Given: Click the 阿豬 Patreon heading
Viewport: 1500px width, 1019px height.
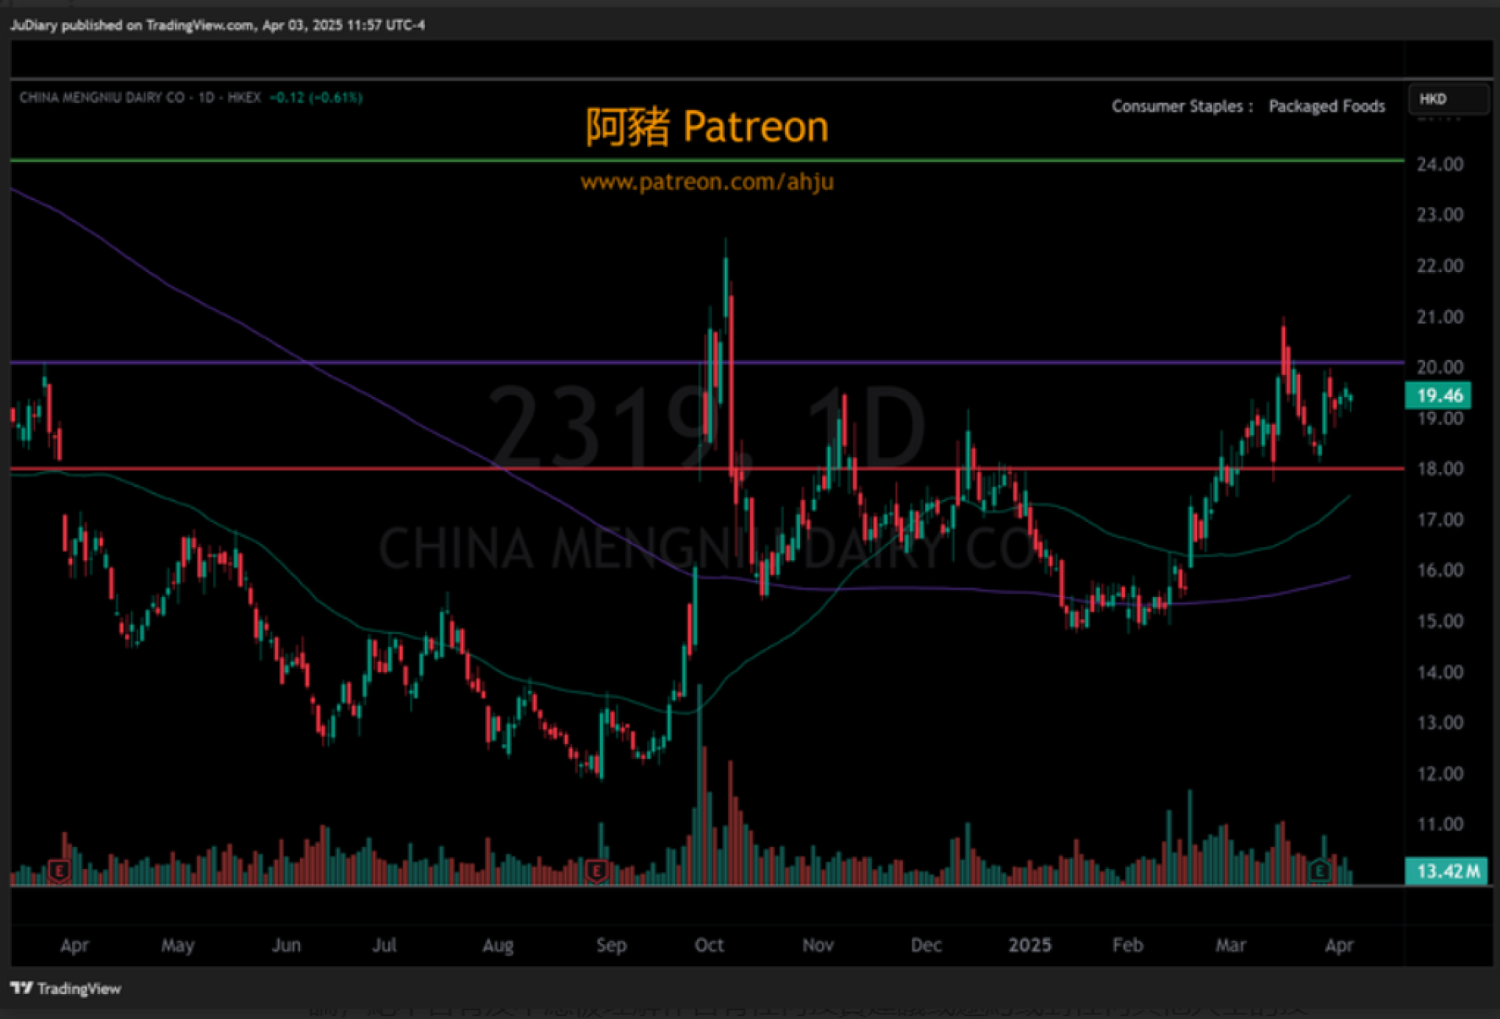Looking at the screenshot, I should [x=707, y=127].
